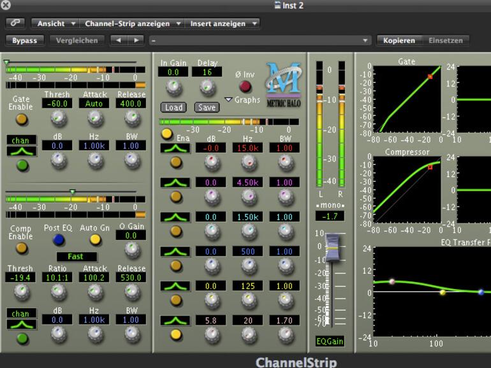
Task: Open the Channel-Strip anzeigen menu
Action: (x=132, y=24)
